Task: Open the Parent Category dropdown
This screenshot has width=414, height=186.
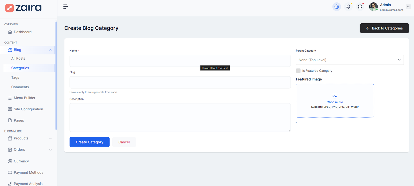Action: pyautogui.click(x=350, y=60)
